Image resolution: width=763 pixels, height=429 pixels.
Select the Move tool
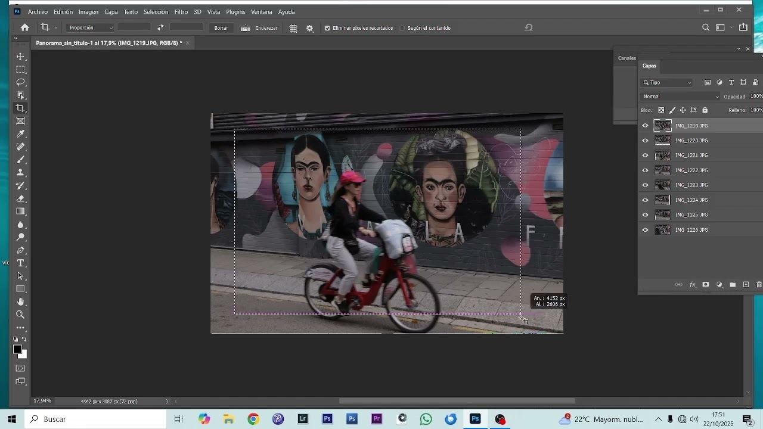[x=20, y=57]
